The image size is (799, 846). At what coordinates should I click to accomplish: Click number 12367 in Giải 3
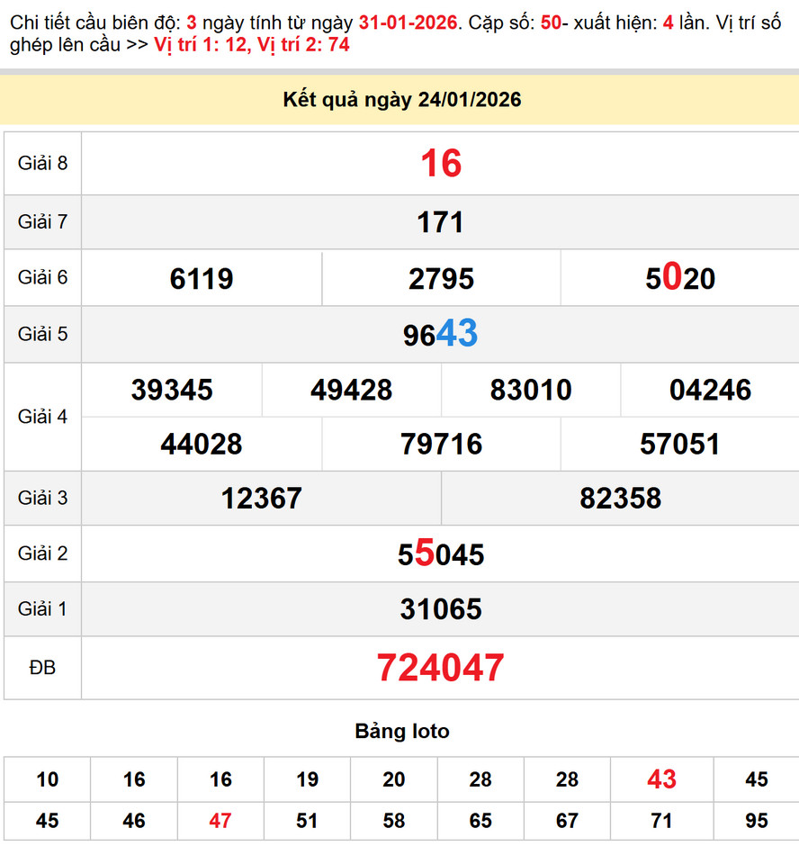click(260, 499)
